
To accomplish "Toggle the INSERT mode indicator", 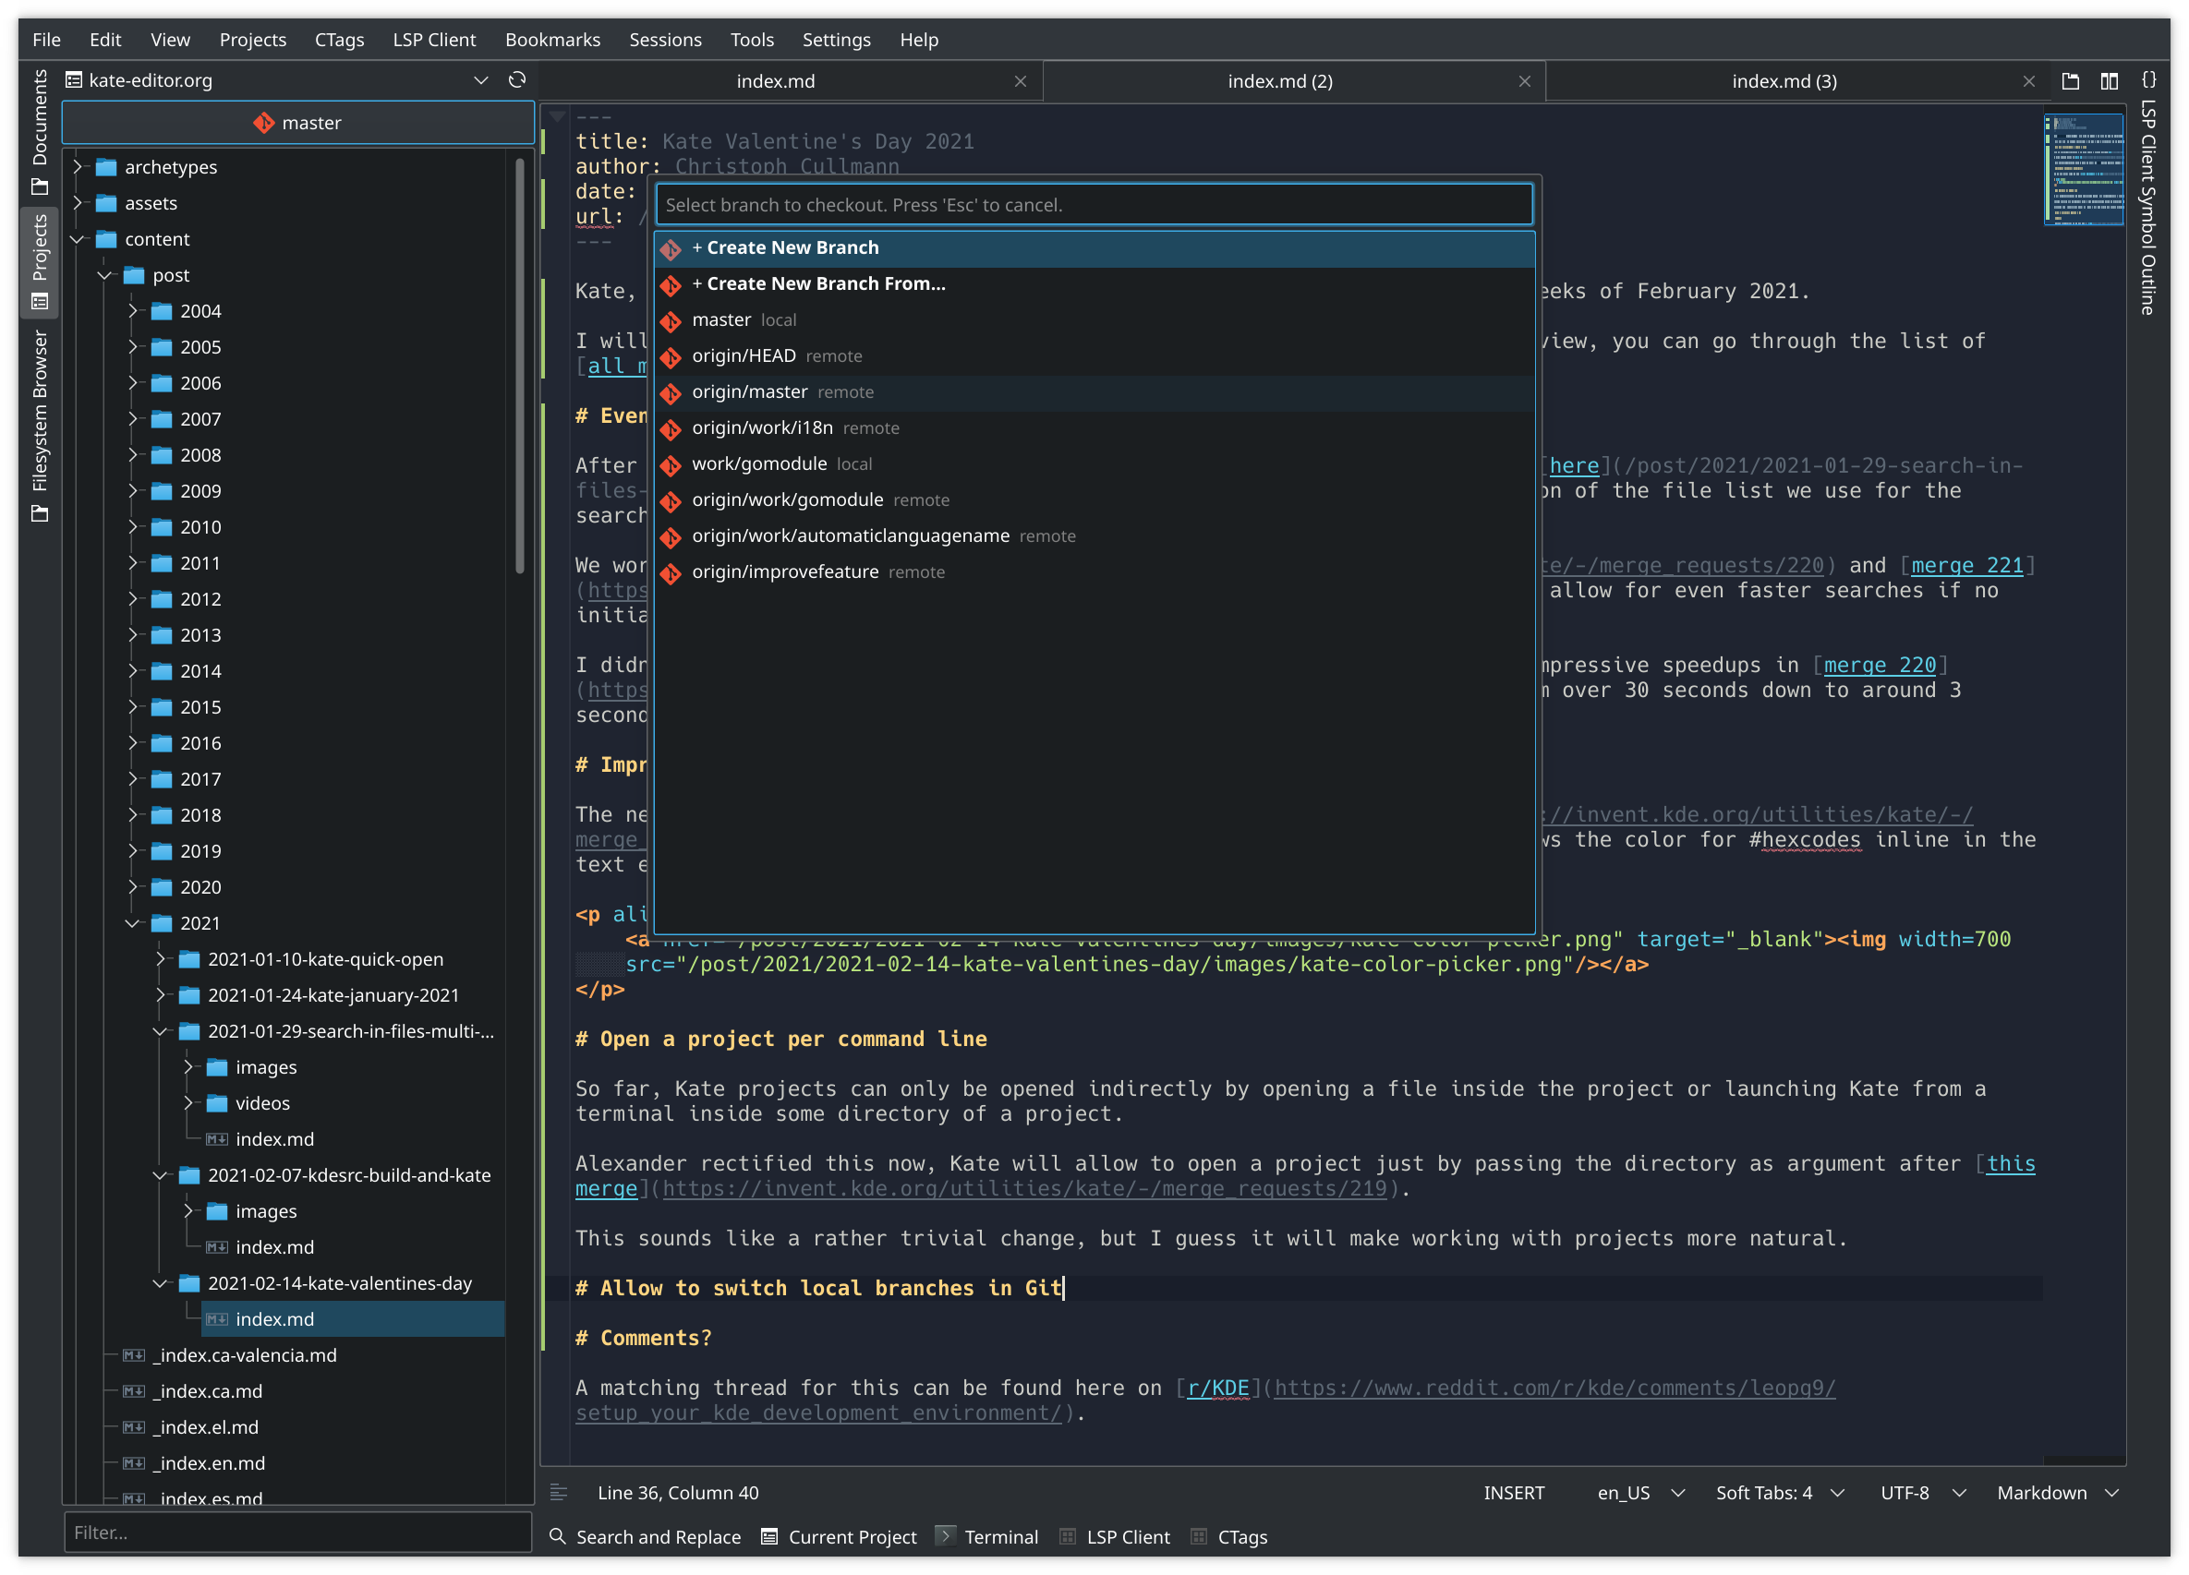I will (x=1514, y=1492).
